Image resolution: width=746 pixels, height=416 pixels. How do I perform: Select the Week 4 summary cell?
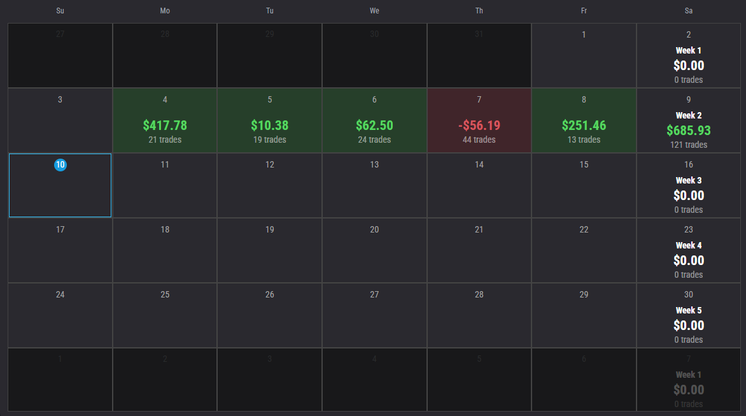[x=688, y=252]
